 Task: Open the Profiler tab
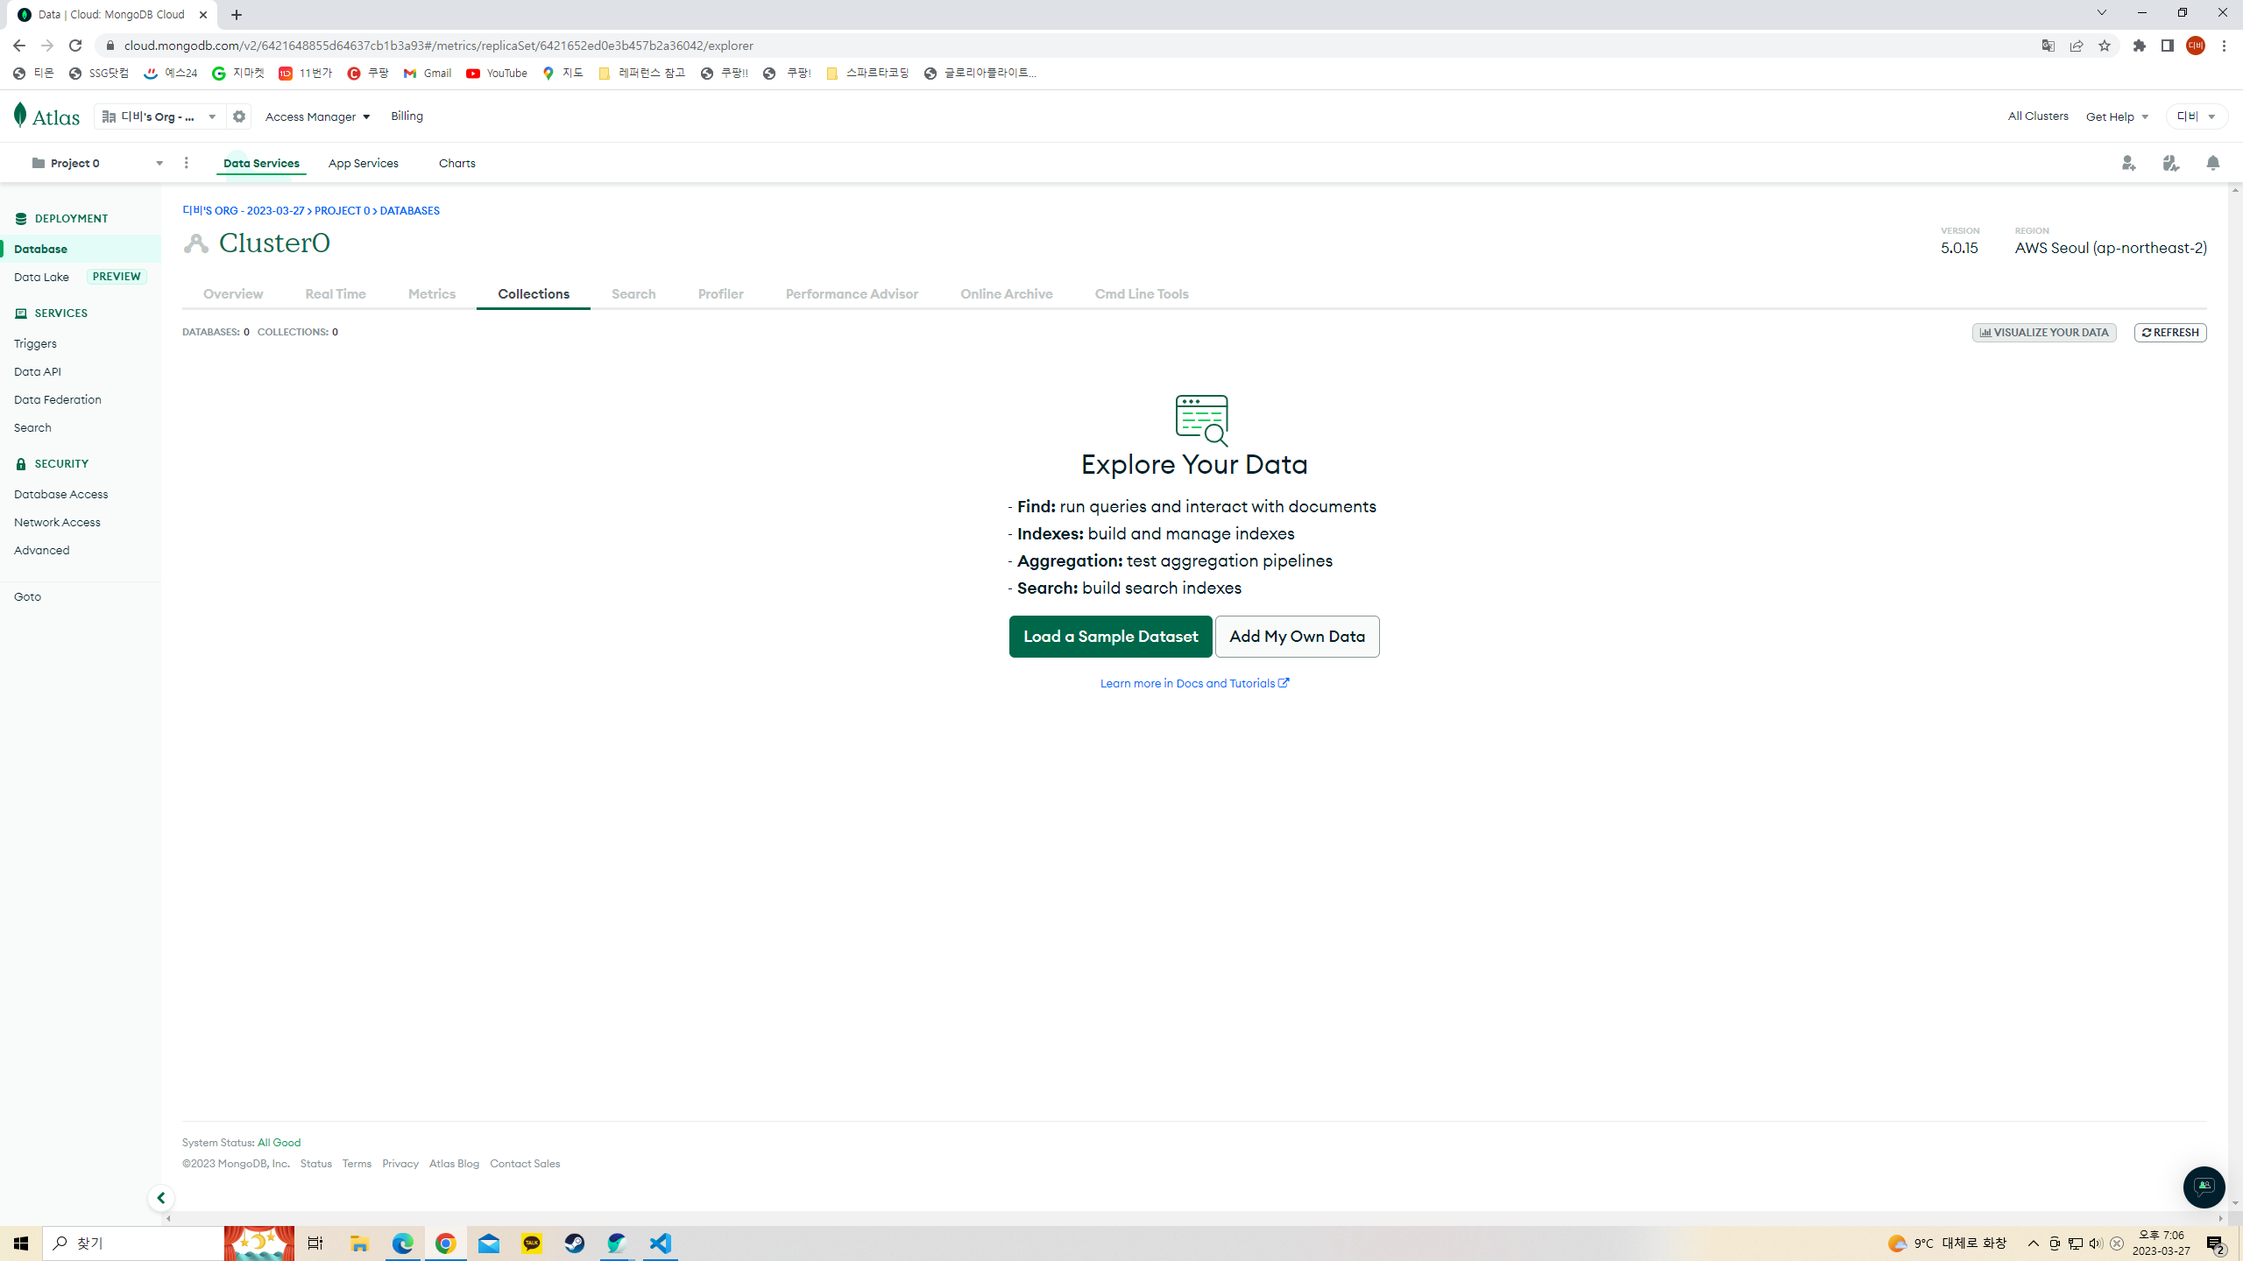tap(721, 294)
